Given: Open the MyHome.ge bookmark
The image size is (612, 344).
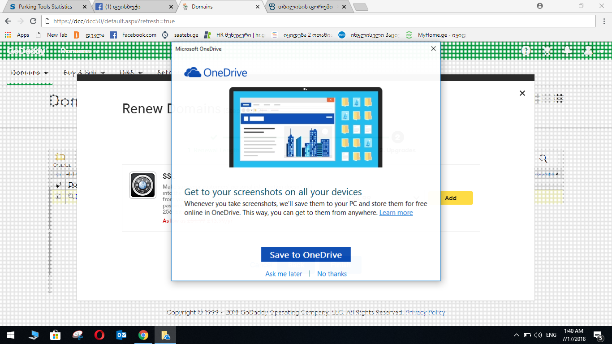Looking at the screenshot, I should click(x=436, y=34).
